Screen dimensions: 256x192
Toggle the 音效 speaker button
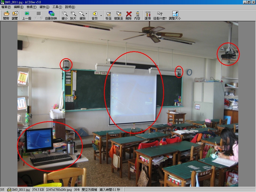95,15
